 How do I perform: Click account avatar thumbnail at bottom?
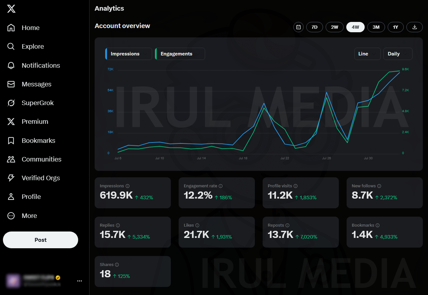point(13,280)
